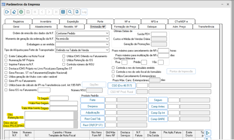The height and width of the screenshot is (140, 234).
Task: Click the Frete button in Produto Padrão
Action: coord(92,100)
